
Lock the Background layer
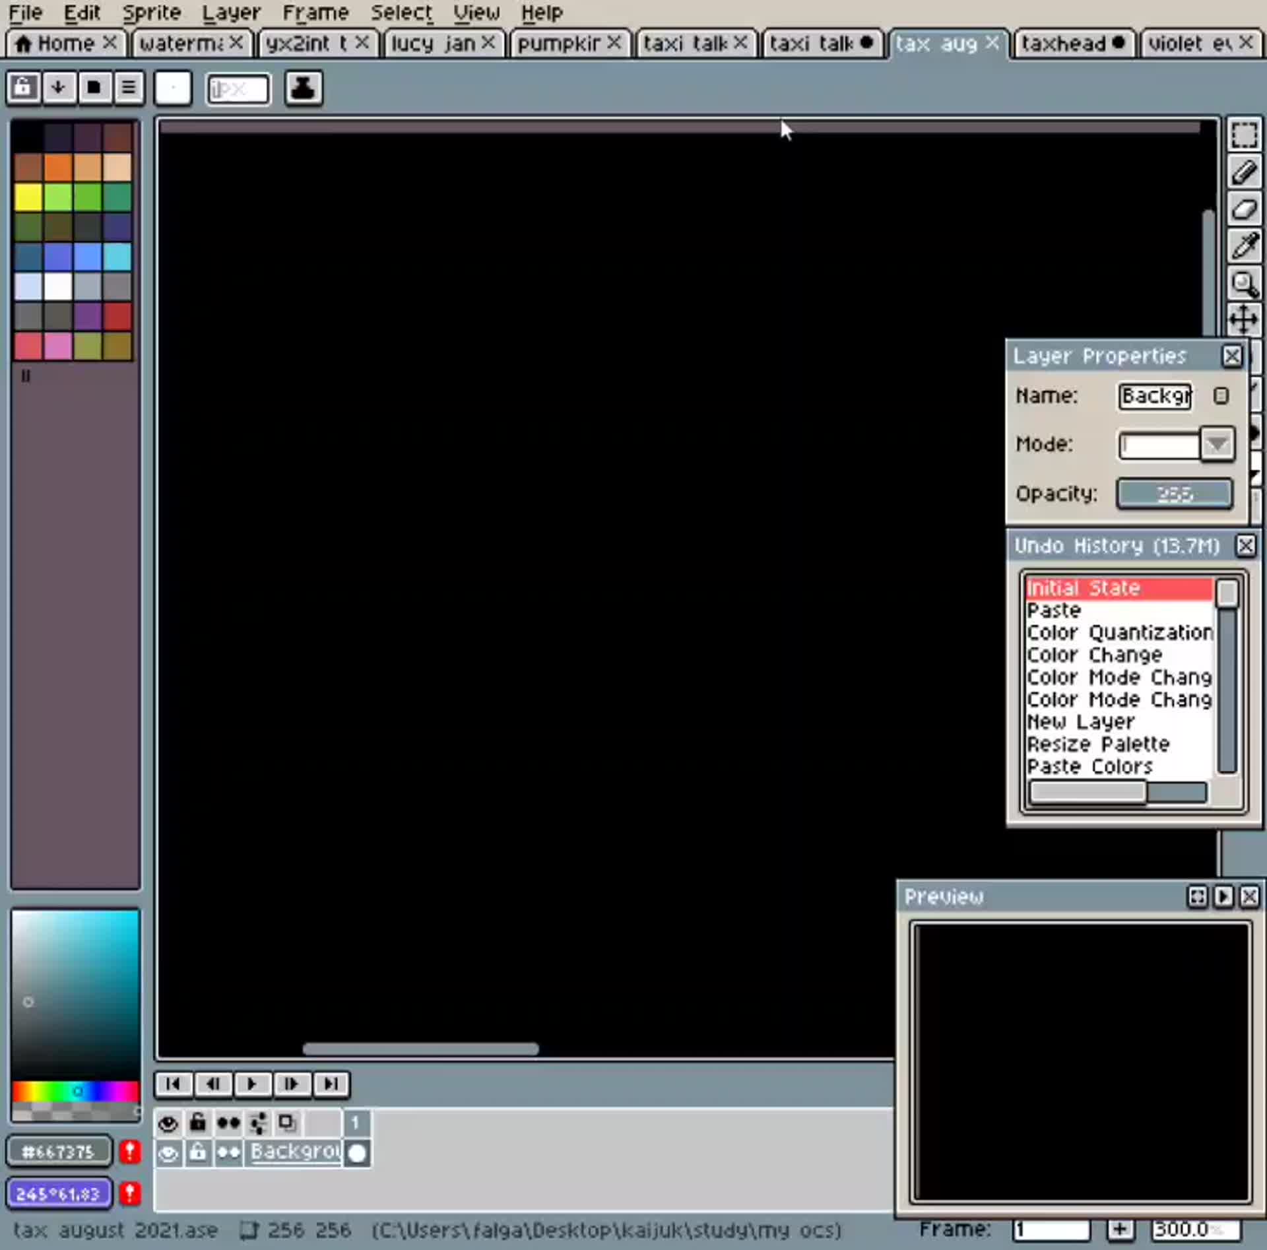pyautogui.click(x=198, y=1153)
